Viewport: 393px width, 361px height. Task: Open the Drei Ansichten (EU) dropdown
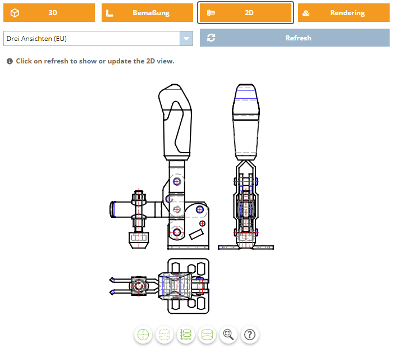[x=98, y=39]
